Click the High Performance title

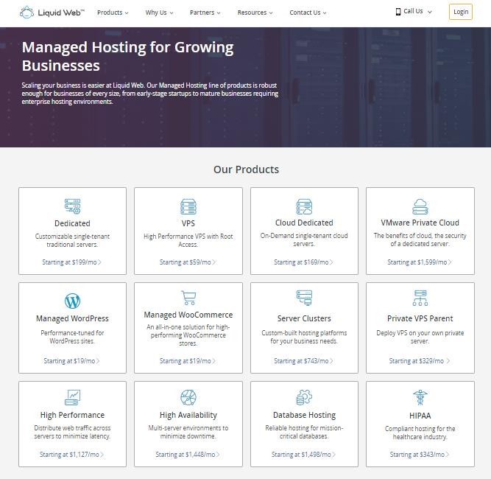coord(72,415)
